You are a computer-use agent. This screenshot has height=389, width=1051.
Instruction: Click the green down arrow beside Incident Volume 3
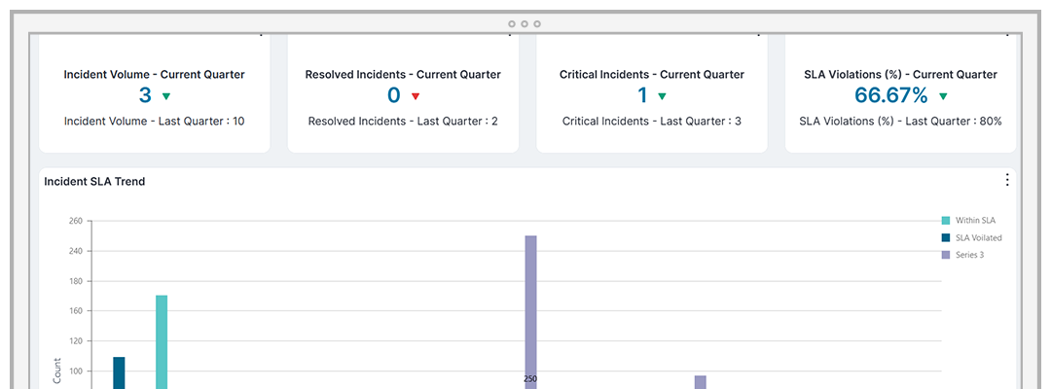[166, 96]
